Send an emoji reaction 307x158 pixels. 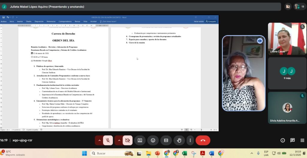(x=153, y=140)
